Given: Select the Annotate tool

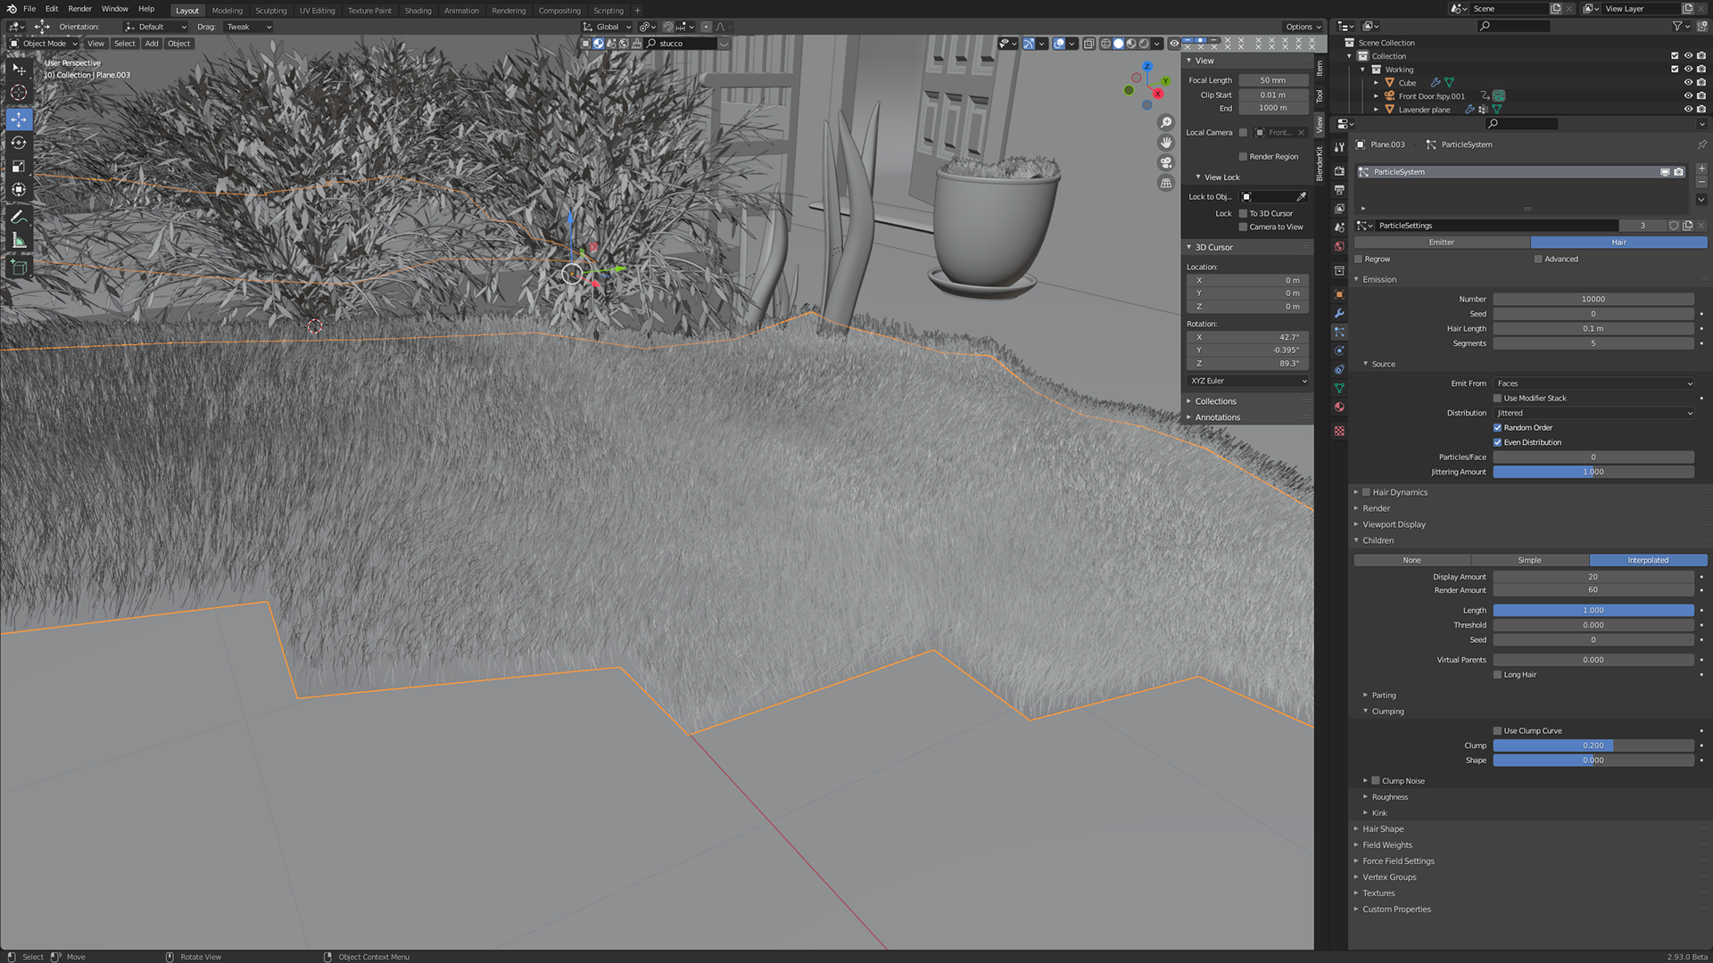Looking at the screenshot, I should tap(19, 217).
